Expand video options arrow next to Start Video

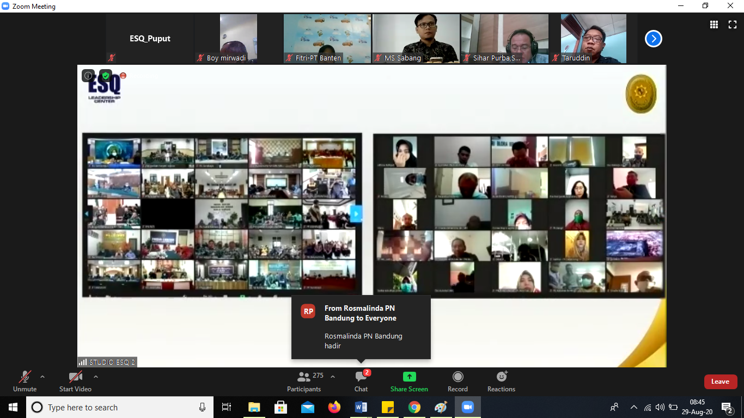[x=96, y=377]
